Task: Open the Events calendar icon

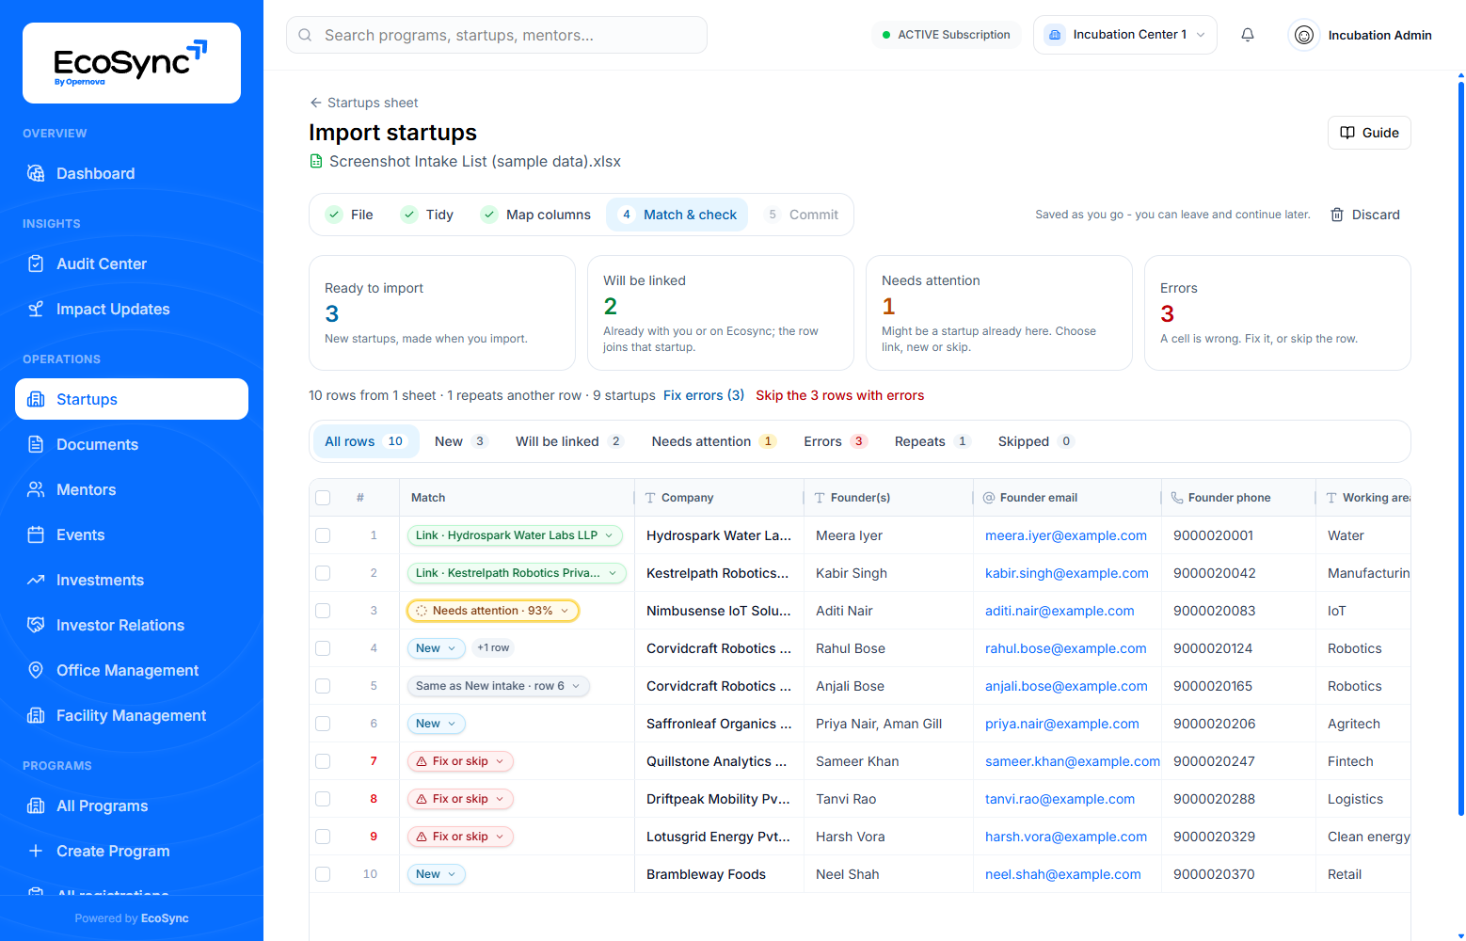Action: [x=36, y=534]
